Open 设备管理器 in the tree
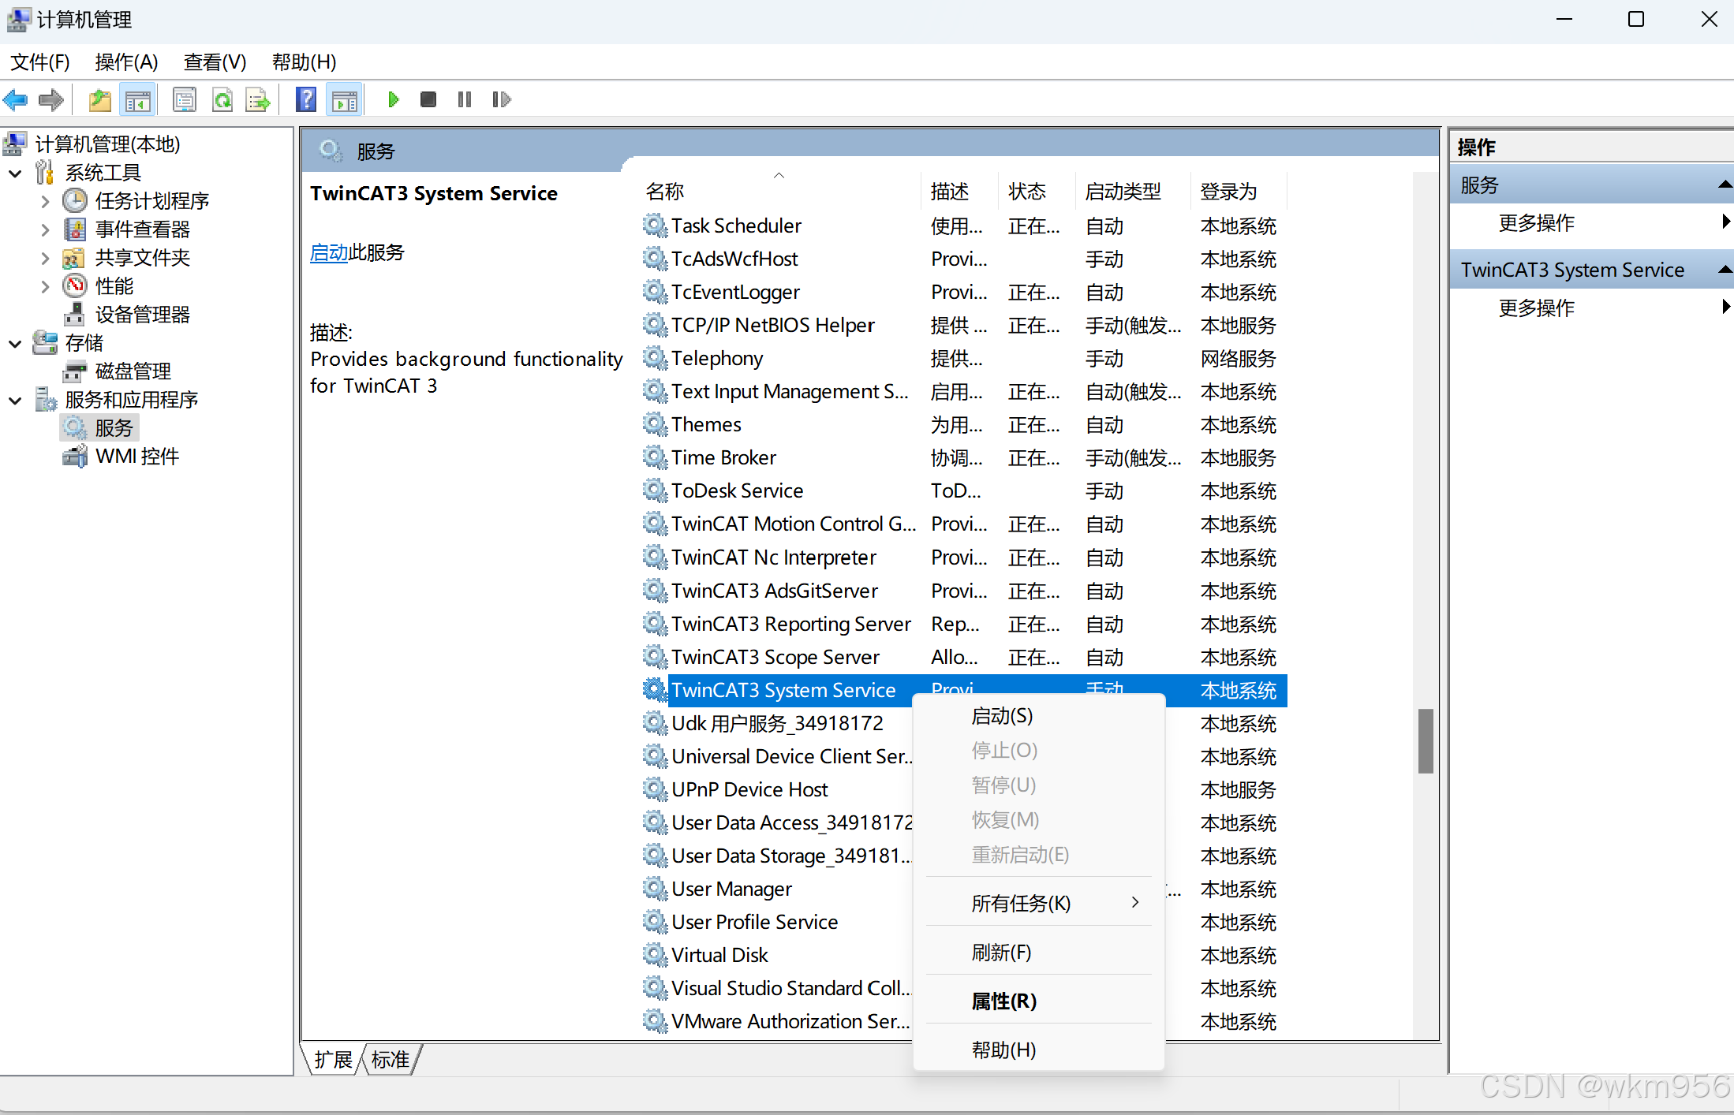1734x1115 pixels. tap(142, 315)
